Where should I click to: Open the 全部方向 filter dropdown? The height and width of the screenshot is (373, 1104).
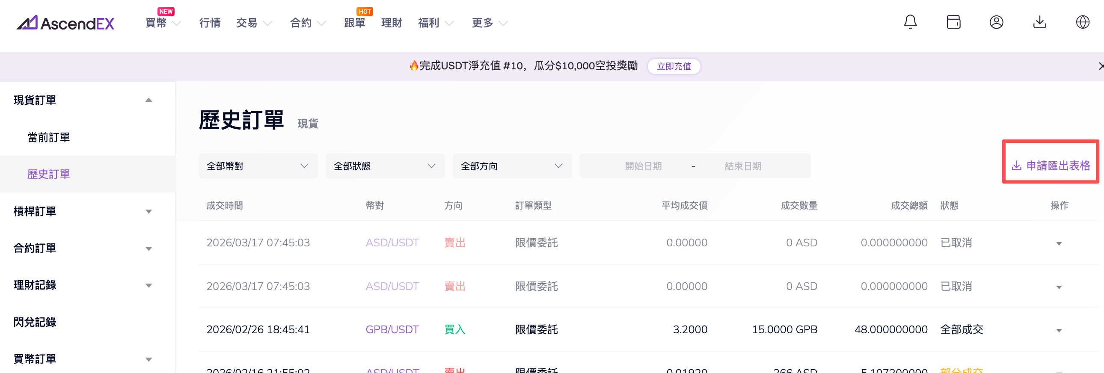pyautogui.click(x=512, y=166)
